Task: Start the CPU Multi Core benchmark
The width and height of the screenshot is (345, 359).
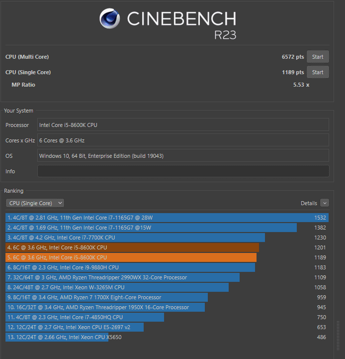Action: click(x=318, y=57)
